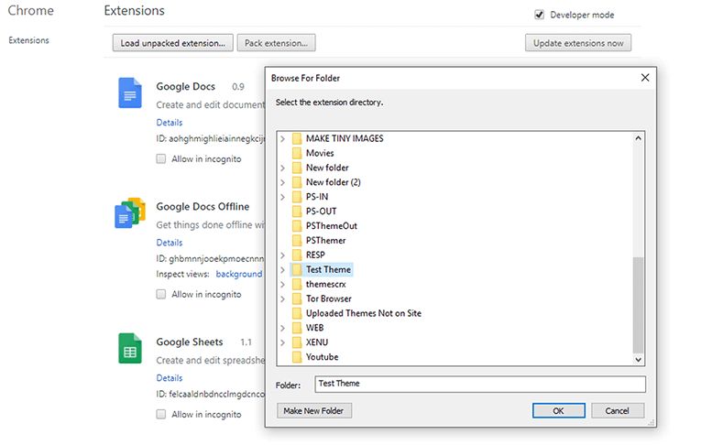The height and width of the screenshot is (445, 712).
Task: Enable Allow in incognito for Google Docs Offline
Action: point(160,294)
